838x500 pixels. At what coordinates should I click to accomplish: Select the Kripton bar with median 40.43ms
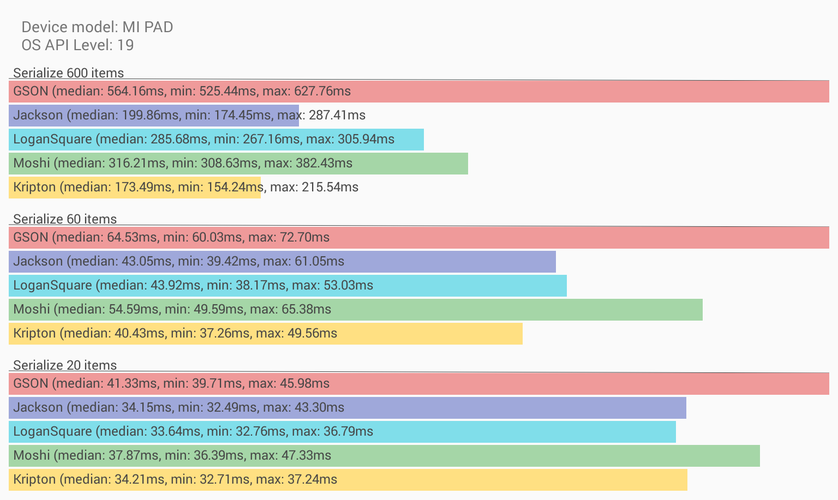266,333
